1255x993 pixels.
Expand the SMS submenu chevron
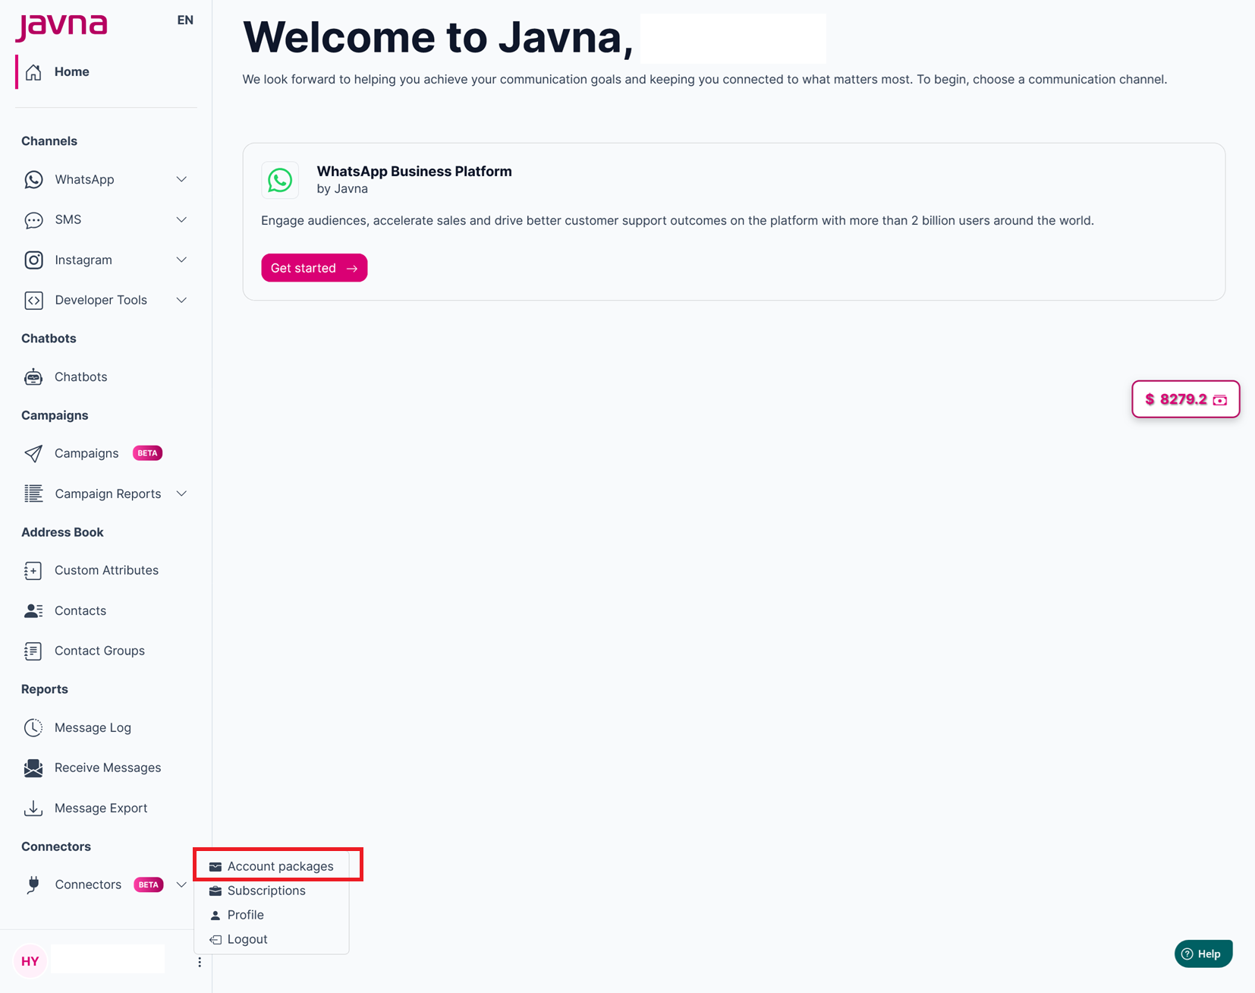point(181,219)
